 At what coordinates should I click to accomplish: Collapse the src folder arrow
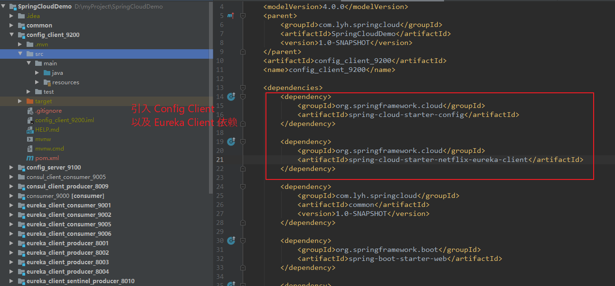pos(20,54)
